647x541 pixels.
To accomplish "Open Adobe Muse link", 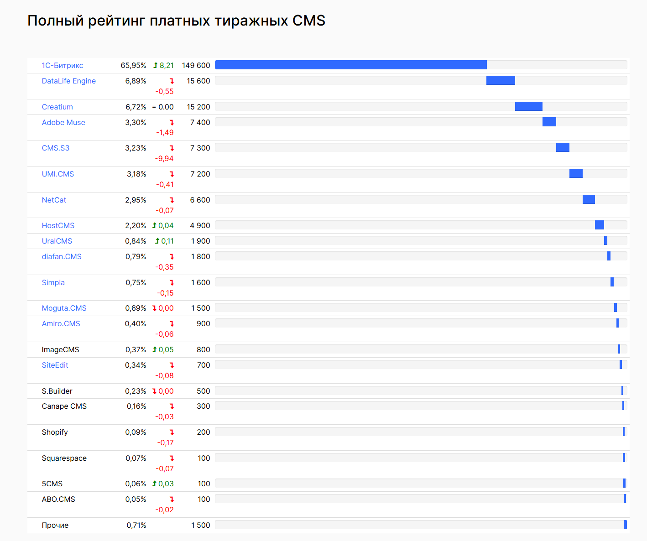I will (x=63, y=122).
